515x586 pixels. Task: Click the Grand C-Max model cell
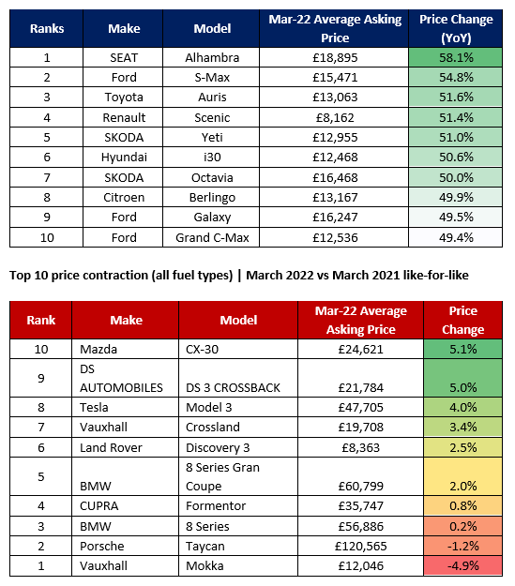(x=211, y=238)
